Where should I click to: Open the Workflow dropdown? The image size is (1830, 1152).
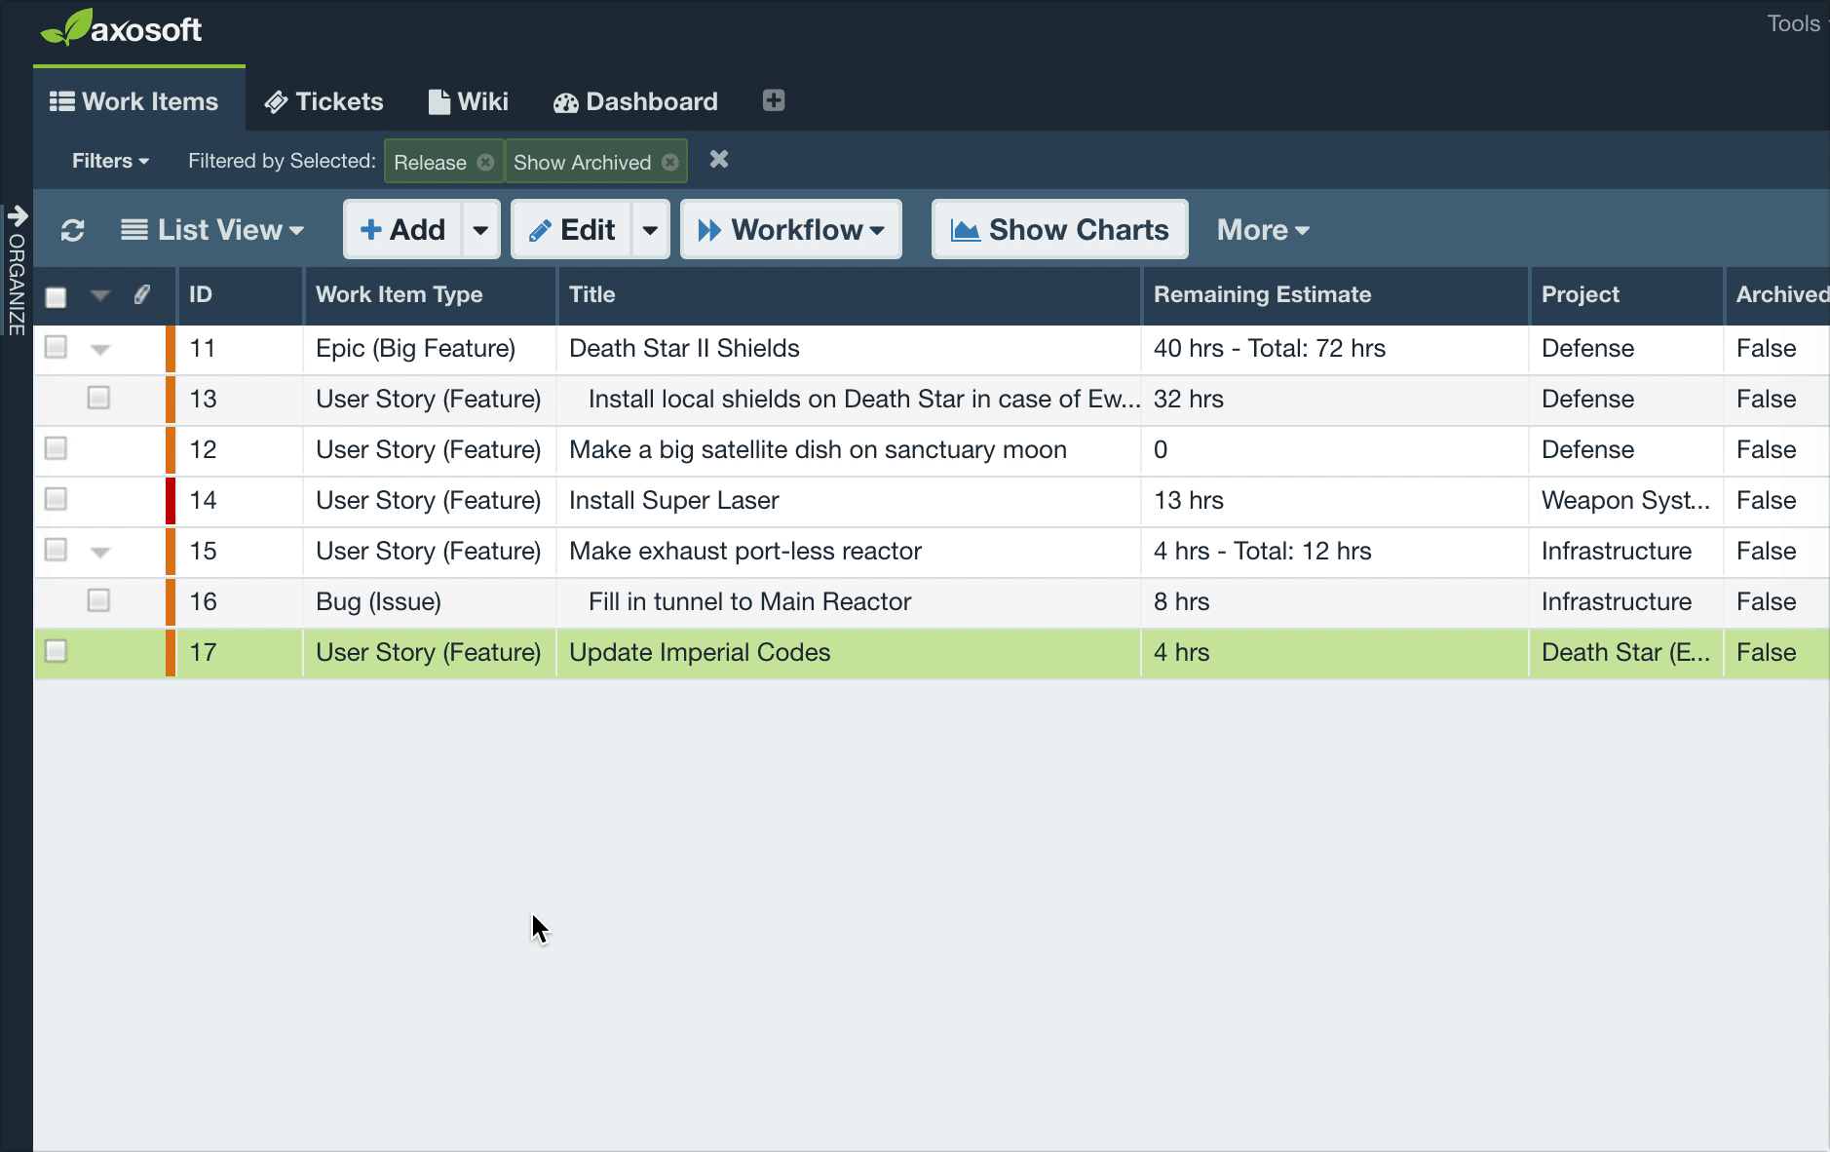[x=791, y=230]
